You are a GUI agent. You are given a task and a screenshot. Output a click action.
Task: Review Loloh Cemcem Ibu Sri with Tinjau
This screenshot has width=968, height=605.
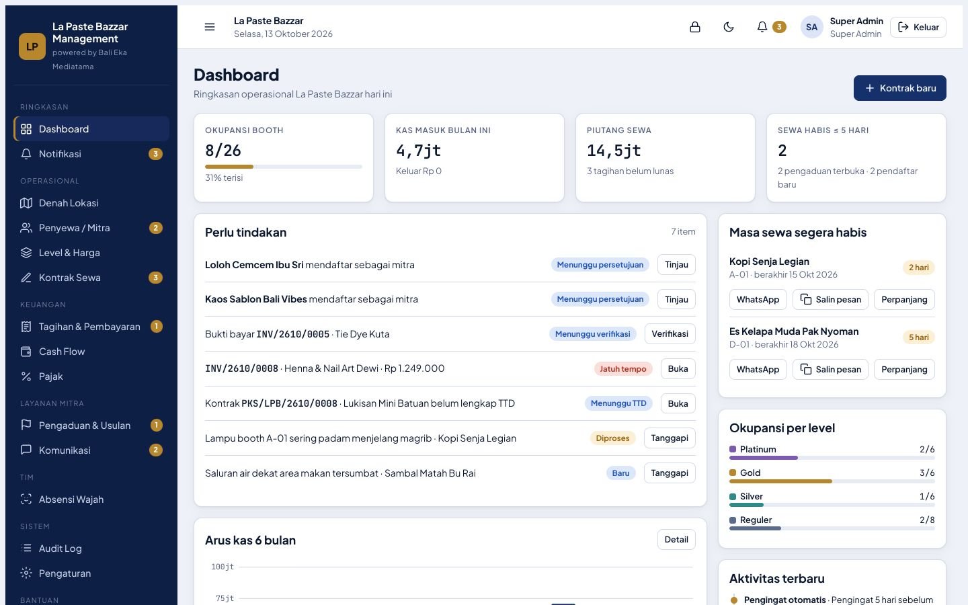coord(676,265)
